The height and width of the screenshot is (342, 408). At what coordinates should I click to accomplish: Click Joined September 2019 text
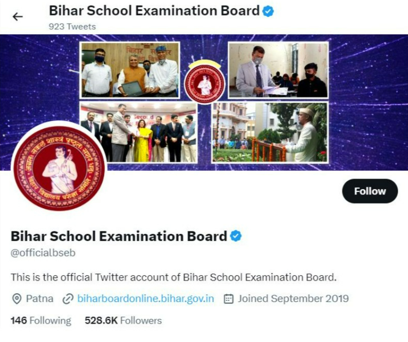click(293, 298)
